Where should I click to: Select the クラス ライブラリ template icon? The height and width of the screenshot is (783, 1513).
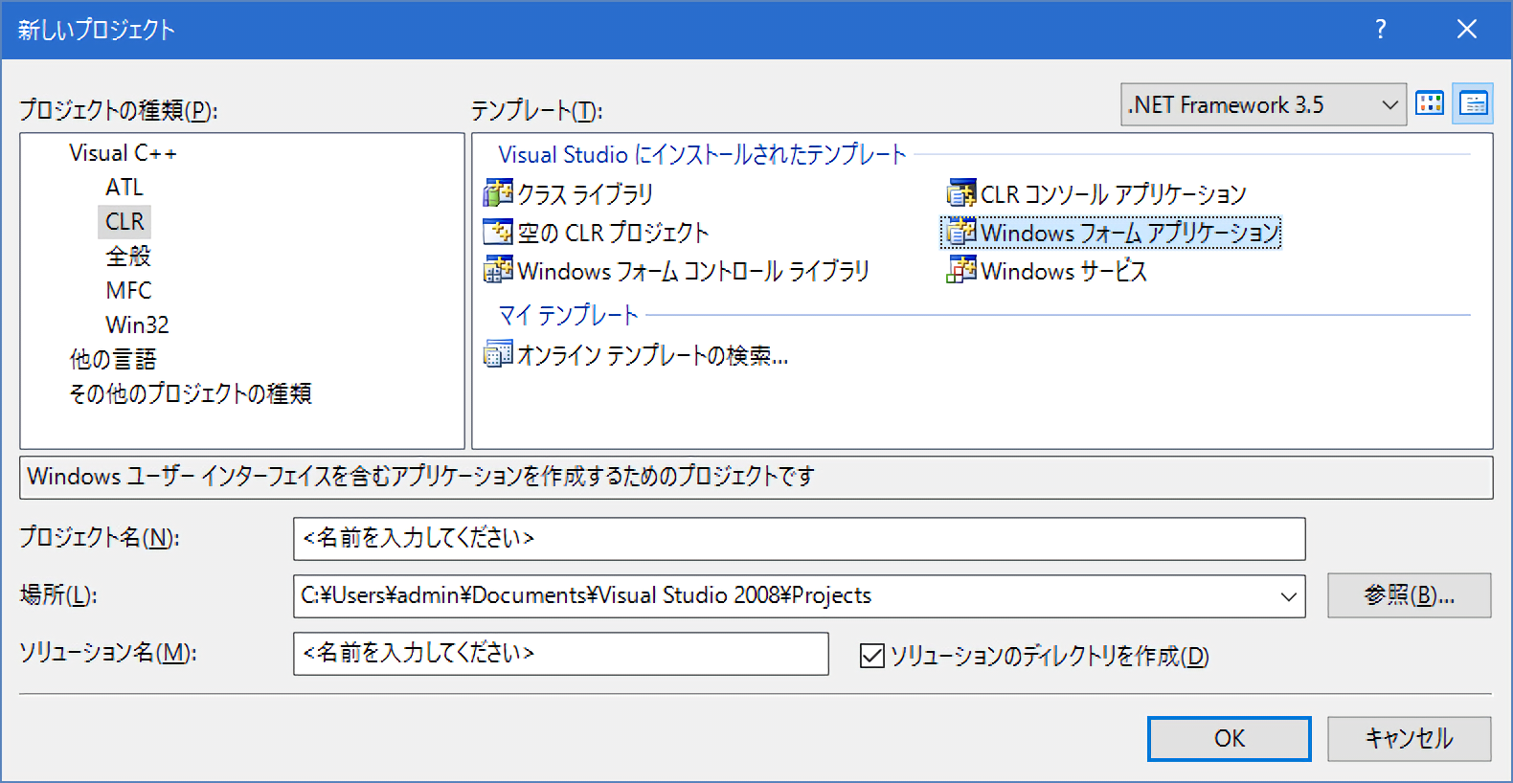[498, 193]
